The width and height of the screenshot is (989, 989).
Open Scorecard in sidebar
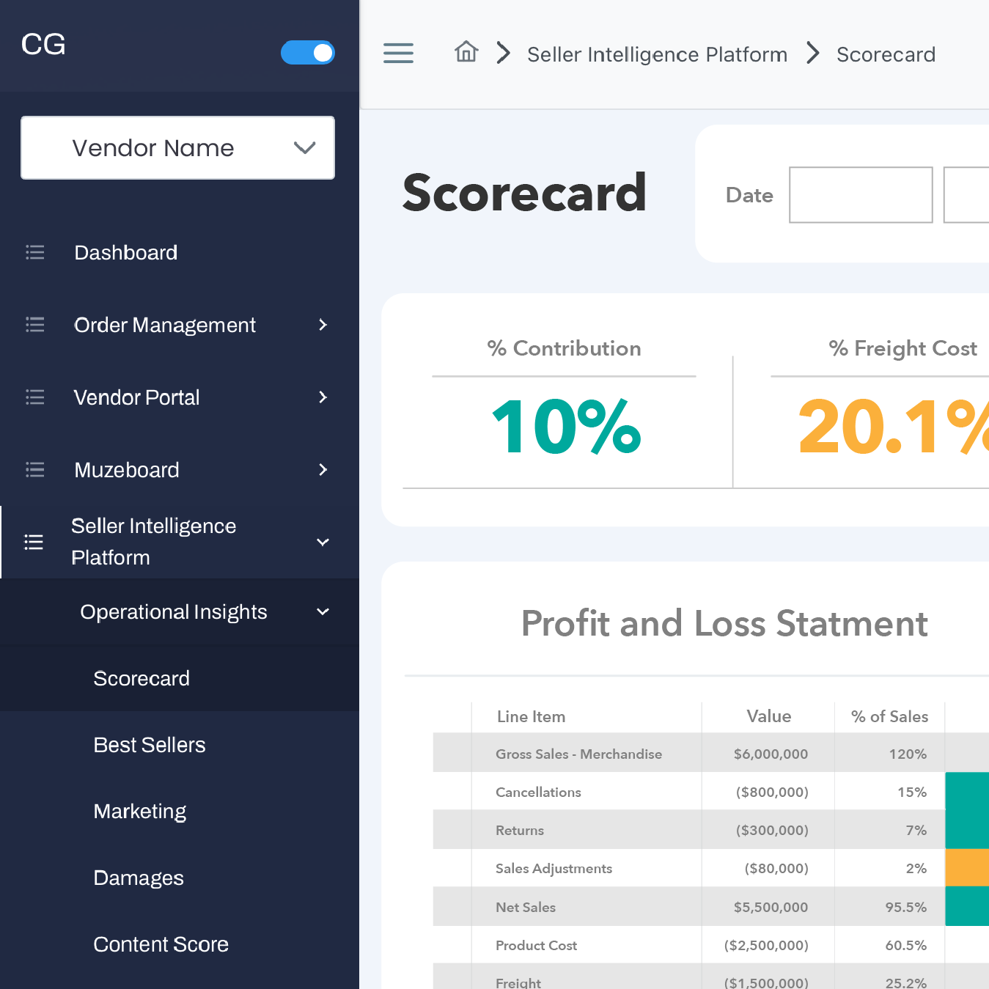tap(141, 678)
